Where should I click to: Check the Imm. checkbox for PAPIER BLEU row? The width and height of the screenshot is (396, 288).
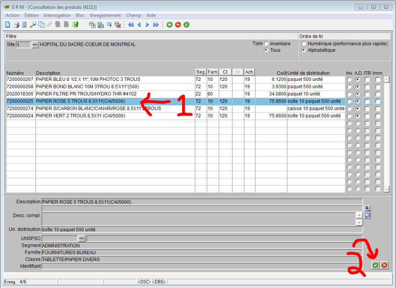[x=378, y=80]
